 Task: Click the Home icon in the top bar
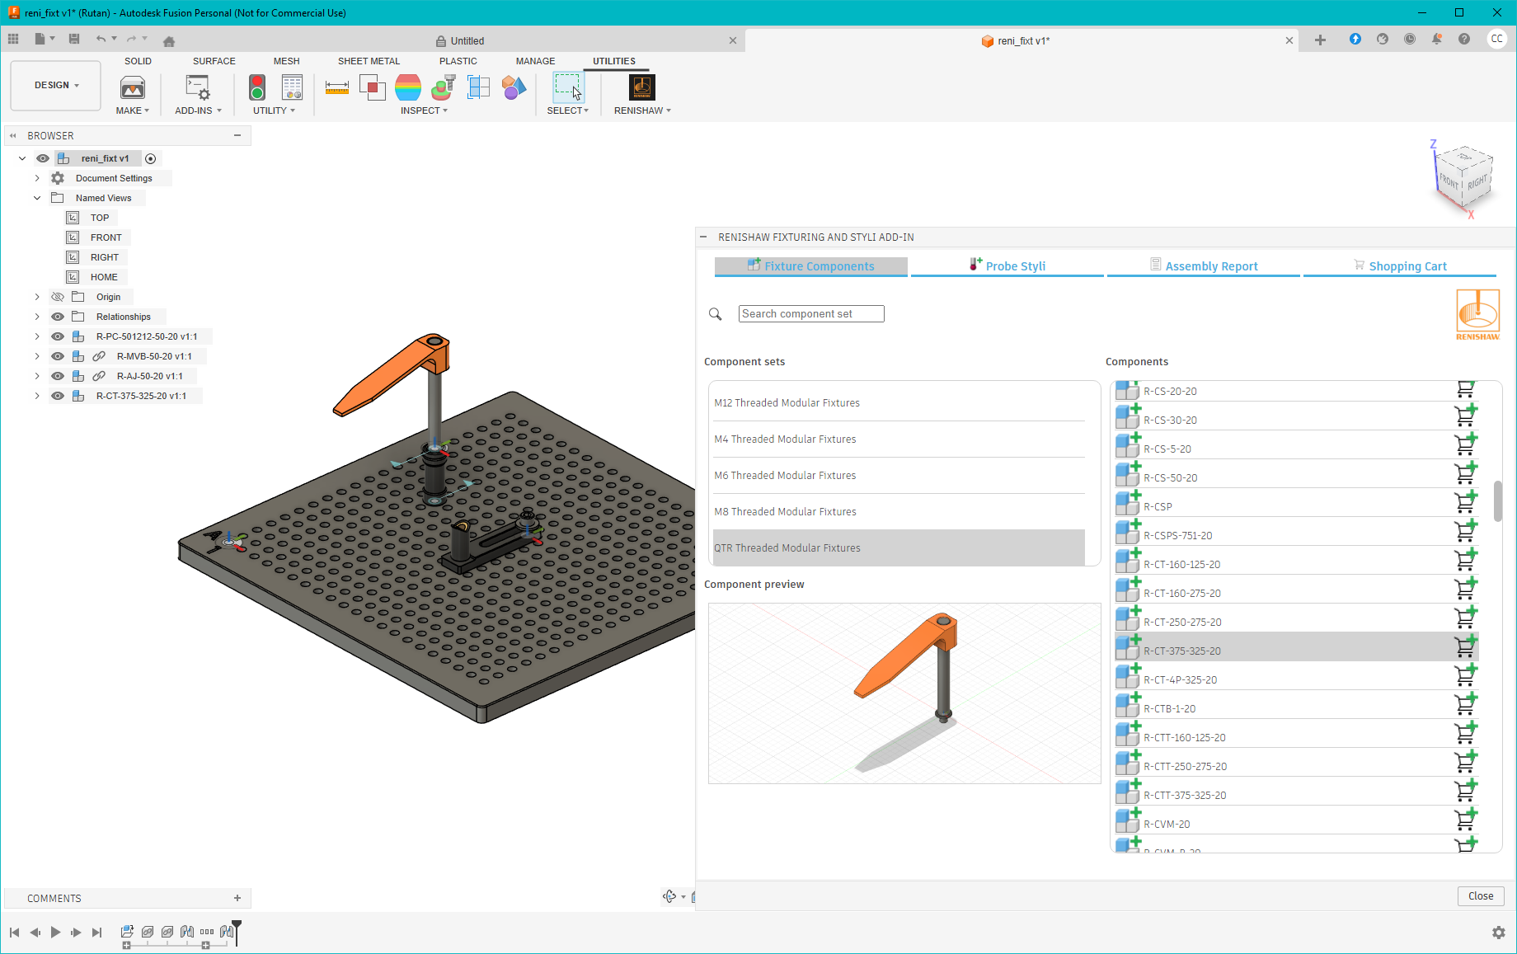pyautogui.click(x=169, y=40)
